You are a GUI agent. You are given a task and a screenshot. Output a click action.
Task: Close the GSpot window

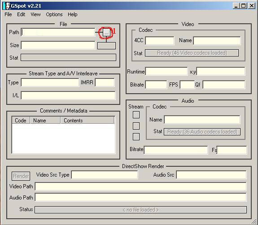click(x=252, y=6)
